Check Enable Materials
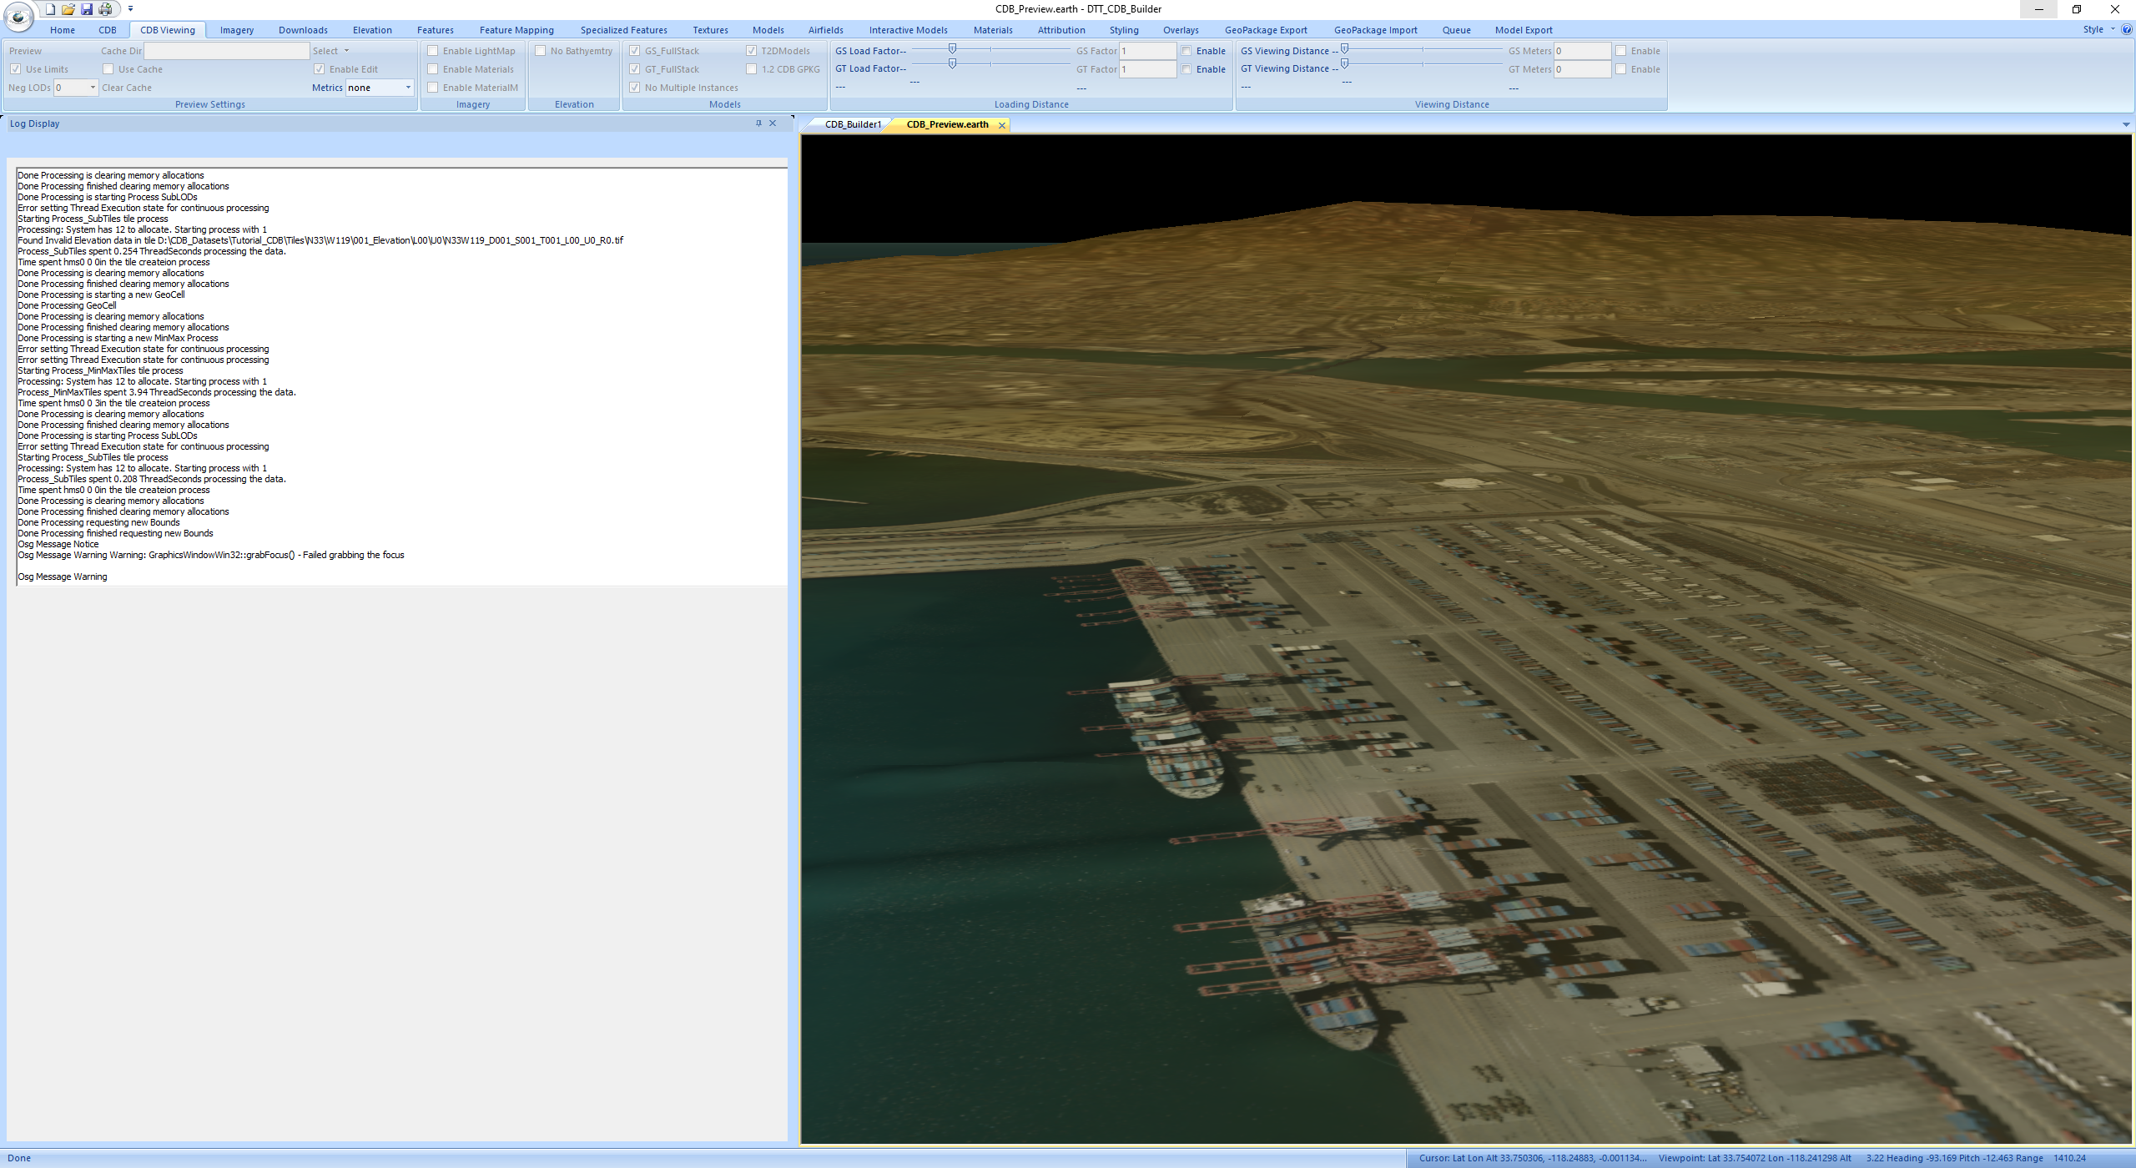 tap(432, 69)
